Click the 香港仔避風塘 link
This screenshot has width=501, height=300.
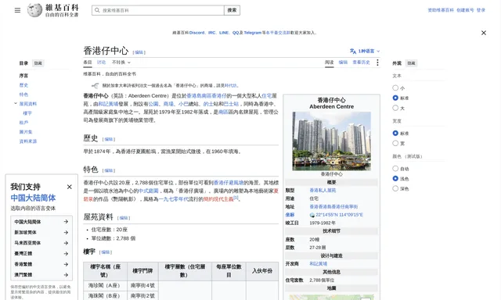[229, 183]
